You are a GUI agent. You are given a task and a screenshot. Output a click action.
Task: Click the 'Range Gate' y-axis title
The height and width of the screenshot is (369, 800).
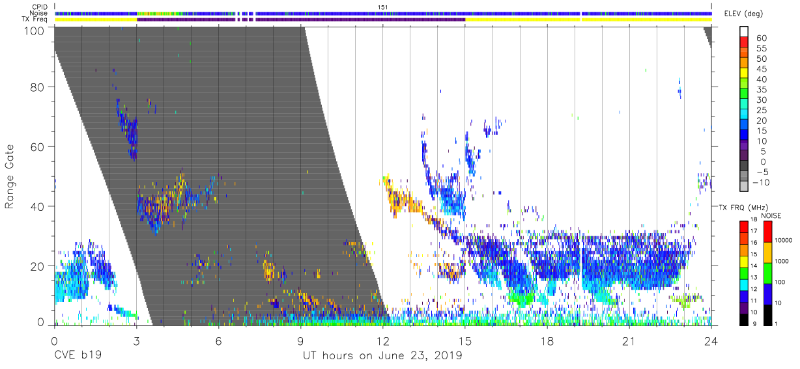(10, 177)
